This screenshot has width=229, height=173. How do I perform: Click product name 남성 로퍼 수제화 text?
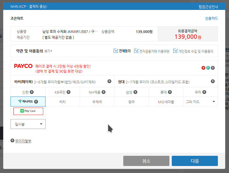70,32
